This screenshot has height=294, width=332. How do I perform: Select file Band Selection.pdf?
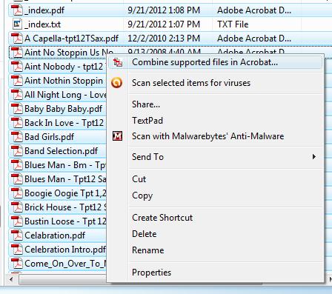[x=61, y=151]
